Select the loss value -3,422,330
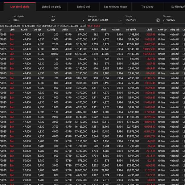 (x=149, y=44)
